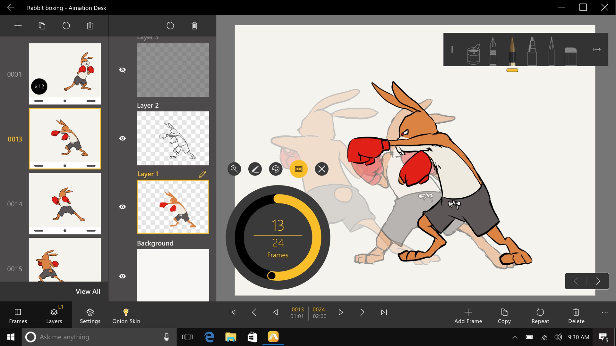This screenshot has height=346, width=616.
Task: Toggle Background layer visibility
Action: tap(123, 276)
